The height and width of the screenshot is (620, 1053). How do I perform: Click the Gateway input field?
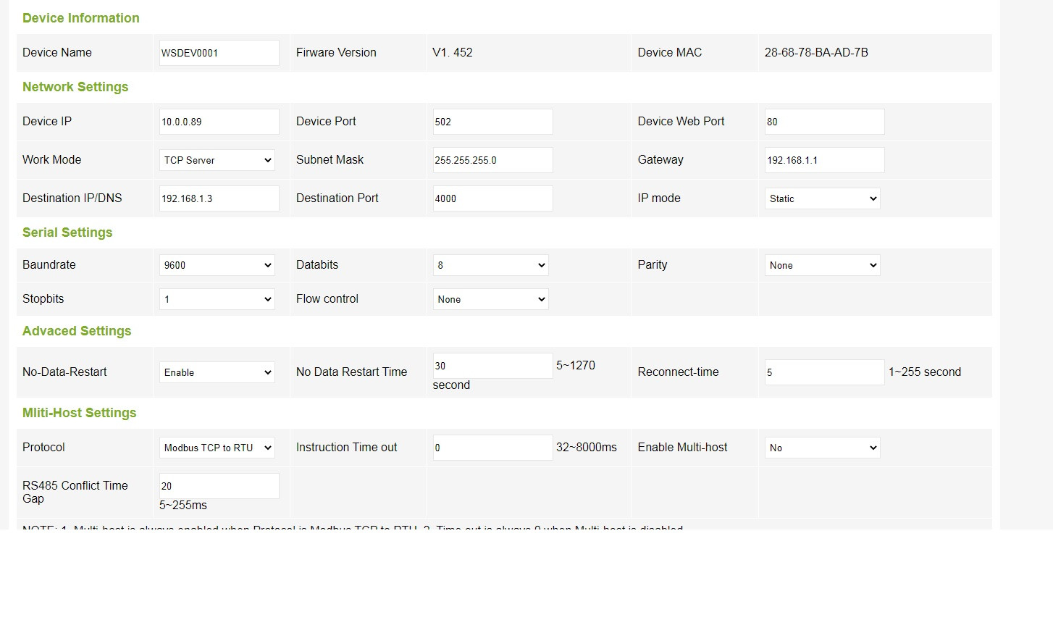click(x=824, y=160)
